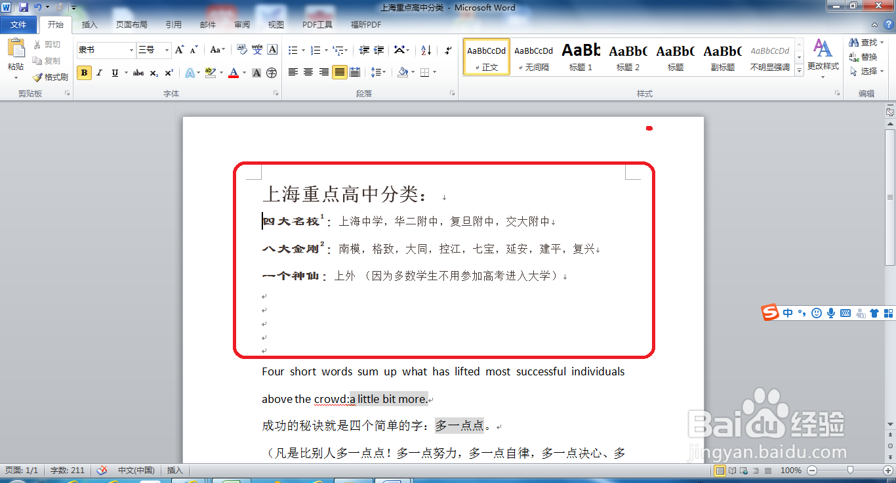Switch to the References (引用) tab
Viewport: 896px width, 483px height.
pos(174,25)
